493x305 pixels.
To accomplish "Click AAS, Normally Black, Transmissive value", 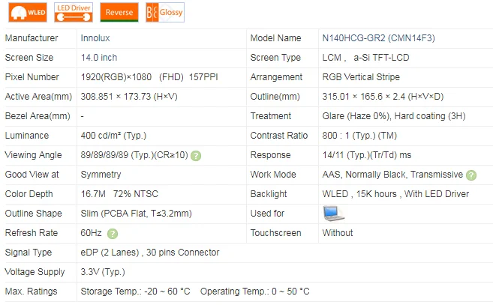I will coord(392,175).
